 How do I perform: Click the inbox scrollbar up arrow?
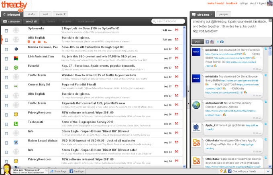(x=184, y=27)
